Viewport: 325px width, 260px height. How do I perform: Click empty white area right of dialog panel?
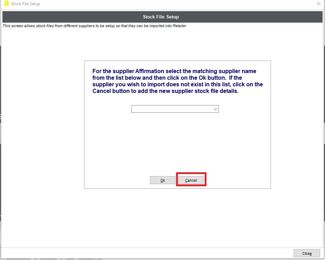pos(296,125)
